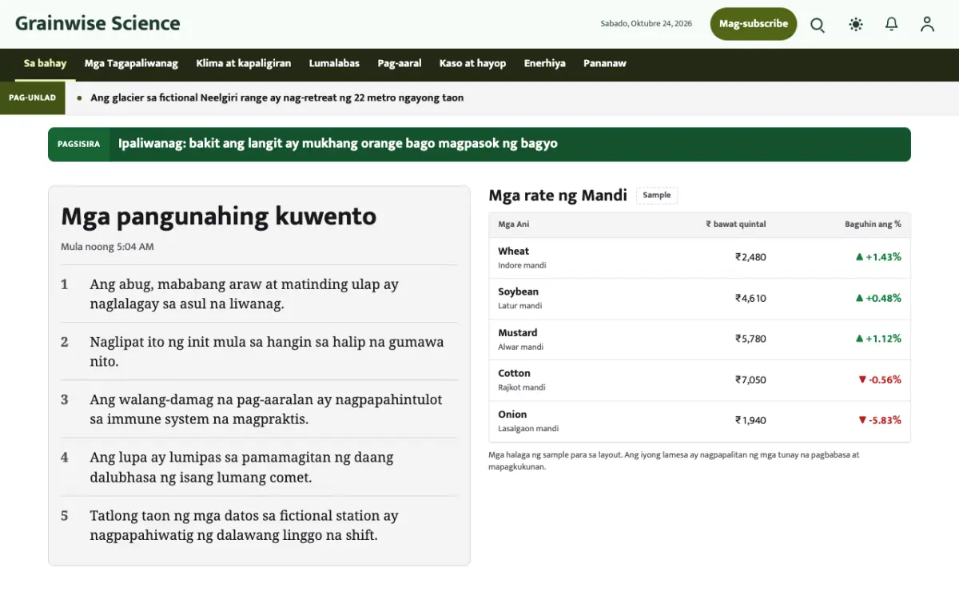Click Wheat up arrow +1.43% change
The width and height of the screenshot is (959, 599).
[878, 257]
